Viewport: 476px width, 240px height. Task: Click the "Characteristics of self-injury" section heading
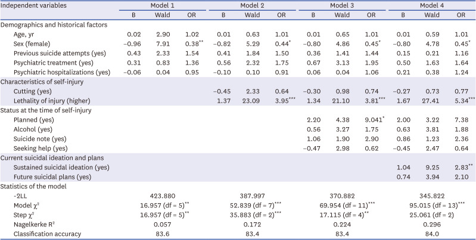pos(45,81)
